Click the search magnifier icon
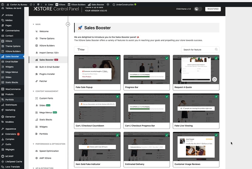The height and width of the screenshot is (169, 252). 216,49
